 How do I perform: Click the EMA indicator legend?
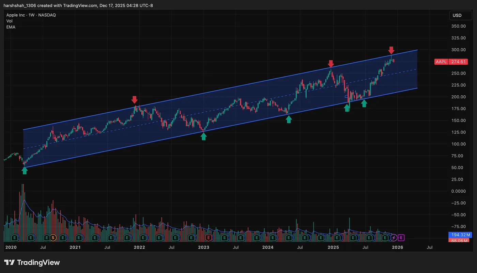click(x=11, y=27)
